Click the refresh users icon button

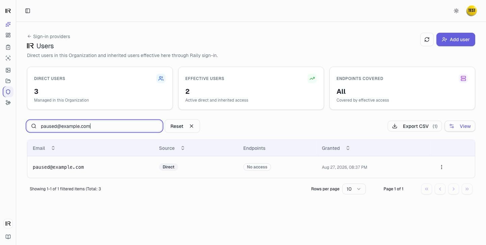(x=427, y=39)
